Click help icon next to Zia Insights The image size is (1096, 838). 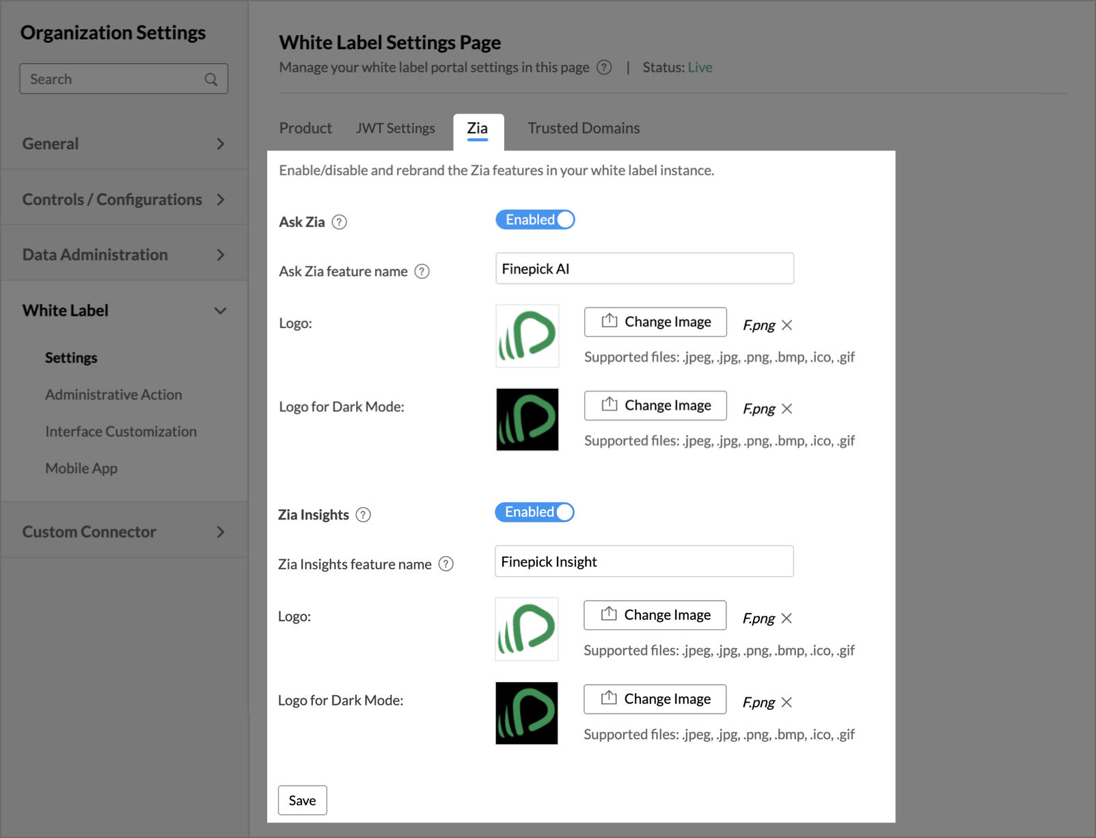(364, 515)
